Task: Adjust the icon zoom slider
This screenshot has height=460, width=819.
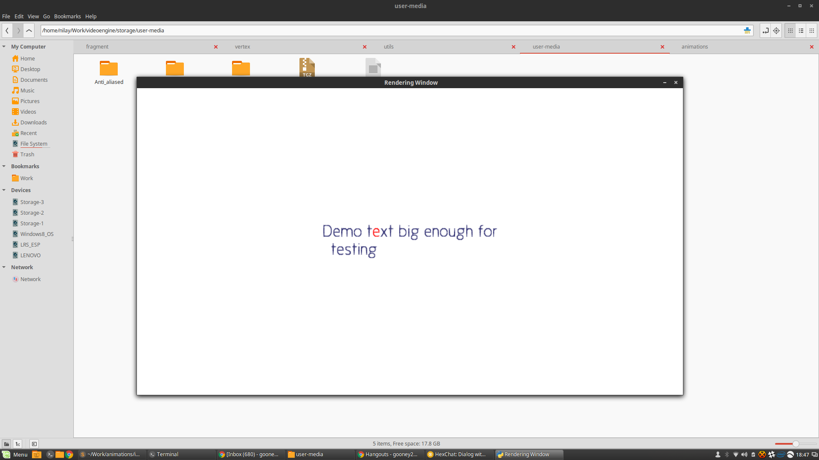Action: click(x=795, y=444)
